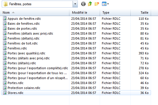Select Portes (pour l'exportation complète).rdlc
158x105 pixels.
click(38, 68)
